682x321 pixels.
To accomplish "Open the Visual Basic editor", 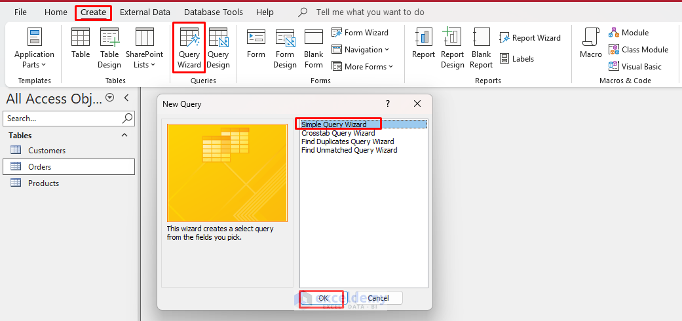I will (x=635, y=67).
